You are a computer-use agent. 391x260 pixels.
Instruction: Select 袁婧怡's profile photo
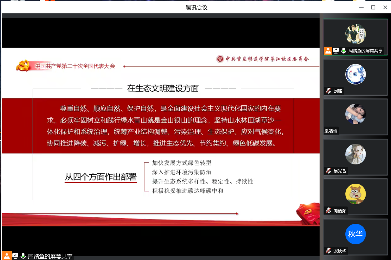[x=355, y=114]
